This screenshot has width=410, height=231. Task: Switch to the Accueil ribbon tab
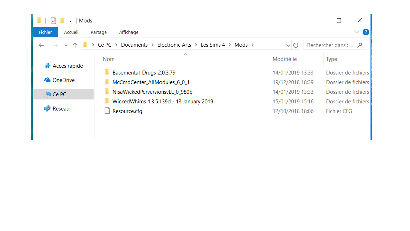click(x=71, y=32)
